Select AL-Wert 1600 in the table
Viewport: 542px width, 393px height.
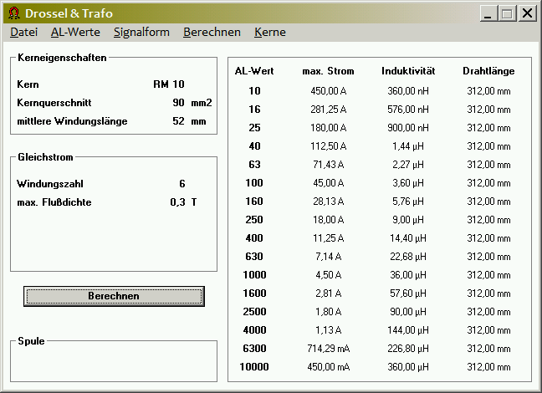(x=254, y=293)
